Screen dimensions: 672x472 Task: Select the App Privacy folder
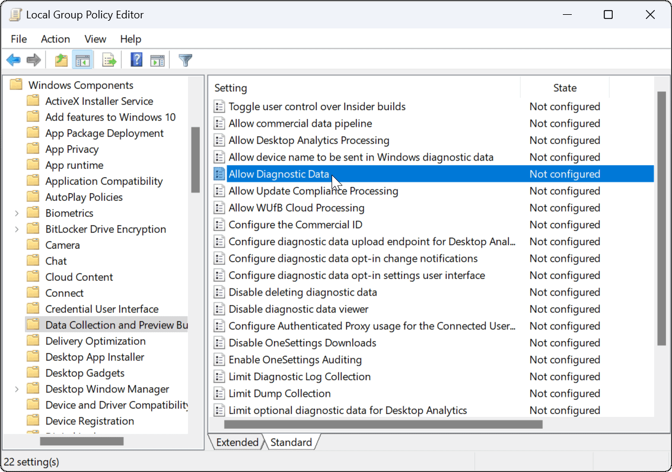[72, 149]
